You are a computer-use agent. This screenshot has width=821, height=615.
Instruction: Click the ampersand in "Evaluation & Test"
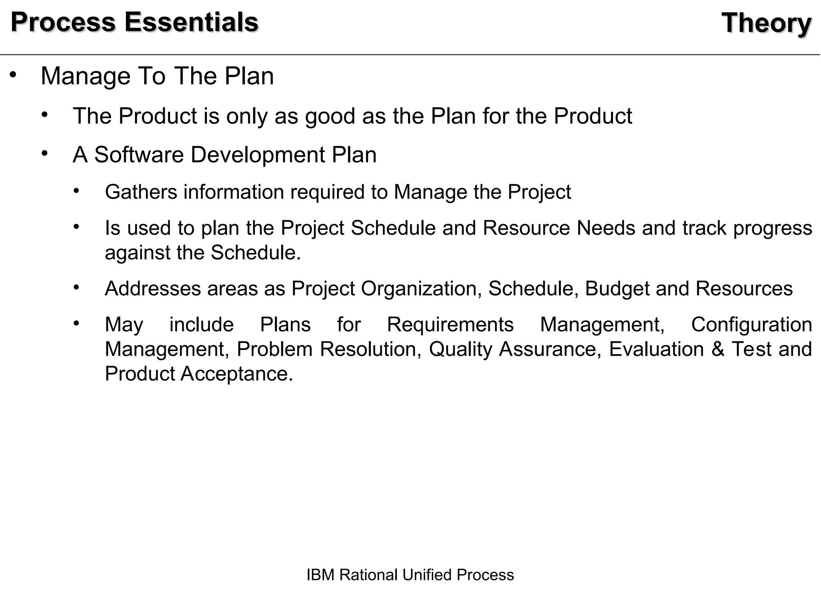pyautogui.click(x=718, y=349)
